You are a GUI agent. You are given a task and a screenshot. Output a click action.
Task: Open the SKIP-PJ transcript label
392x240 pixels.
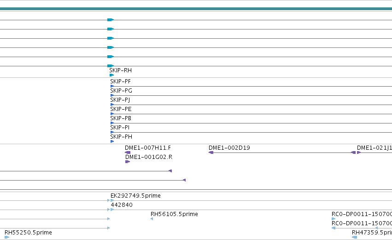coord(120,100)
